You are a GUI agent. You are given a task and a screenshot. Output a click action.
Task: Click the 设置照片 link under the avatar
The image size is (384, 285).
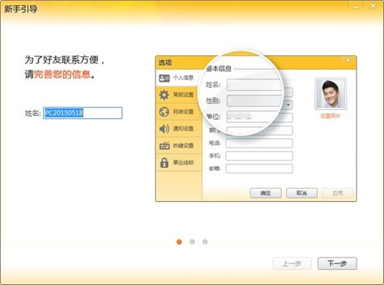tap(330, 116)
